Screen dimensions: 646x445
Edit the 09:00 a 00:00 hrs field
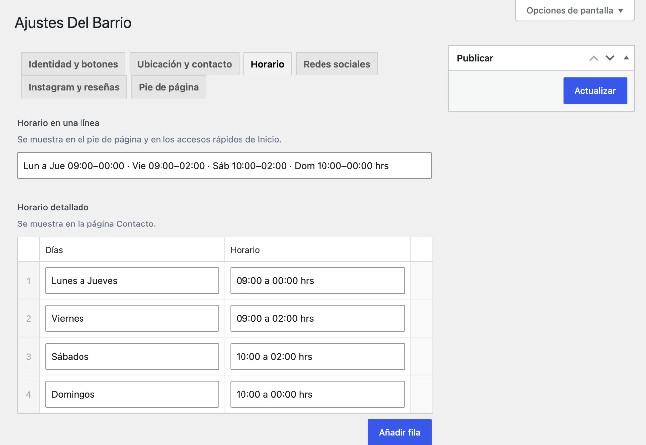point(318,281)
